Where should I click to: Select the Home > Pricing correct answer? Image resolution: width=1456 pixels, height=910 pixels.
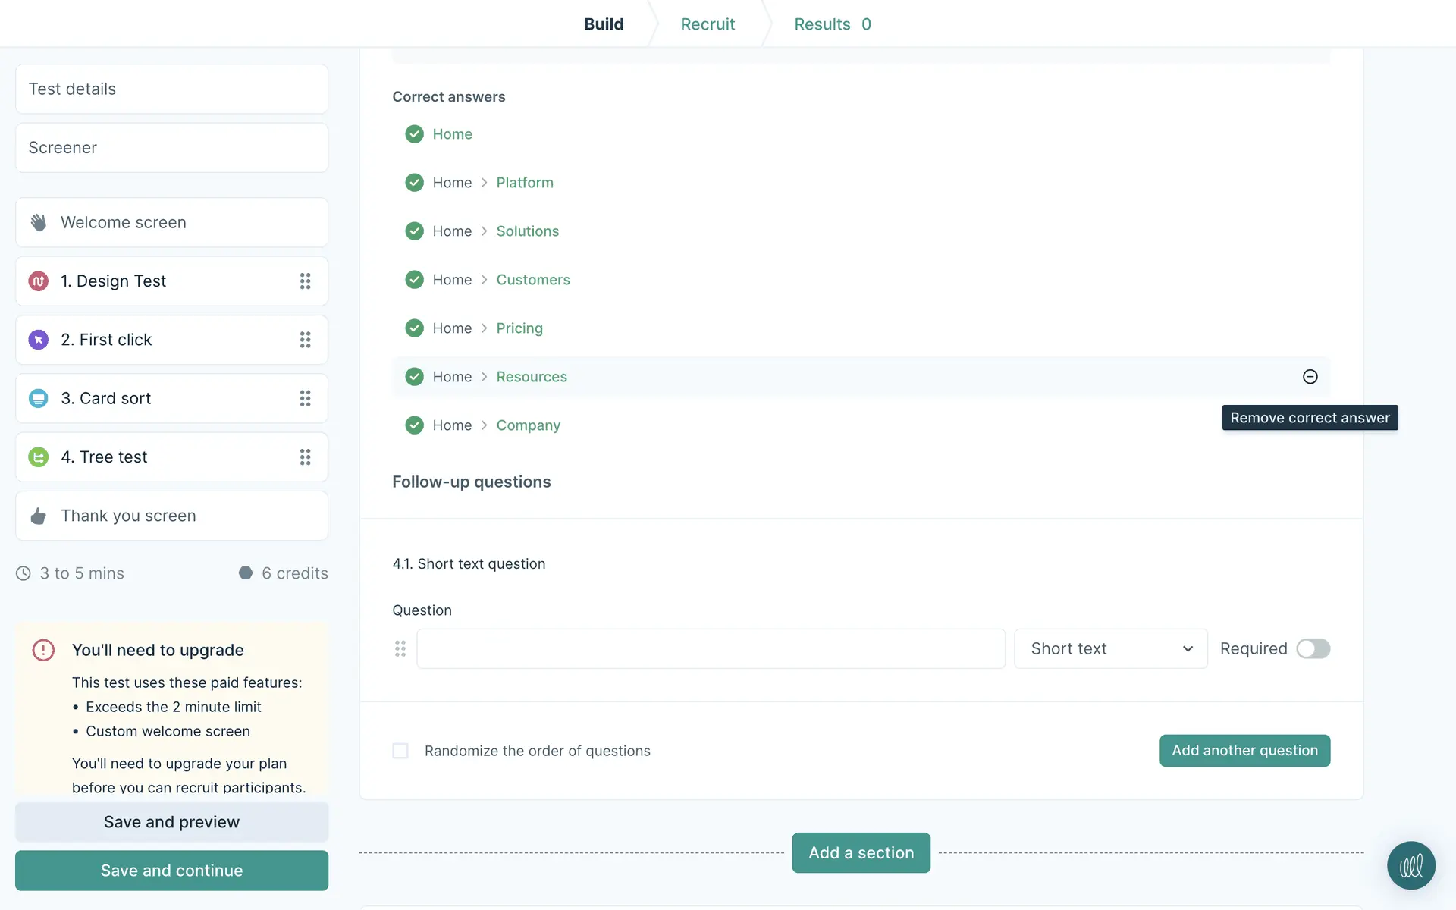(519, 328)
